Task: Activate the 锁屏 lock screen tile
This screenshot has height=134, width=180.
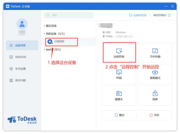Action: tap(155, 95)
